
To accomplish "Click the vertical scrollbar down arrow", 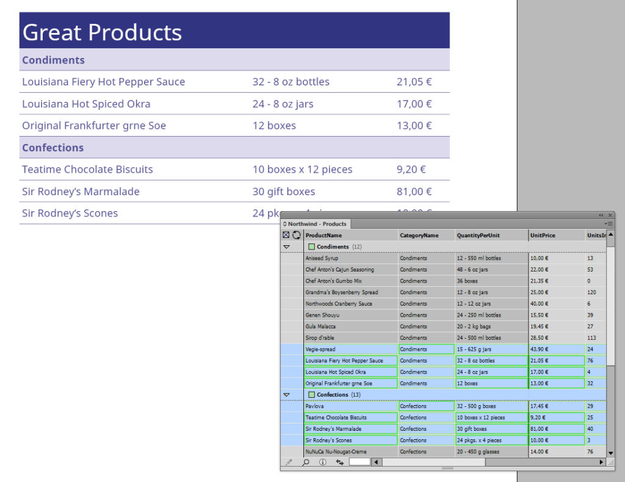I will (x=610, y=453).
